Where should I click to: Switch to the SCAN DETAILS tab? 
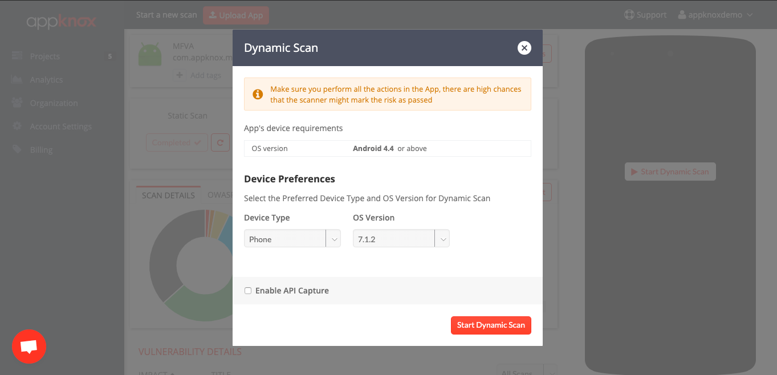click(x=168, y=195)
